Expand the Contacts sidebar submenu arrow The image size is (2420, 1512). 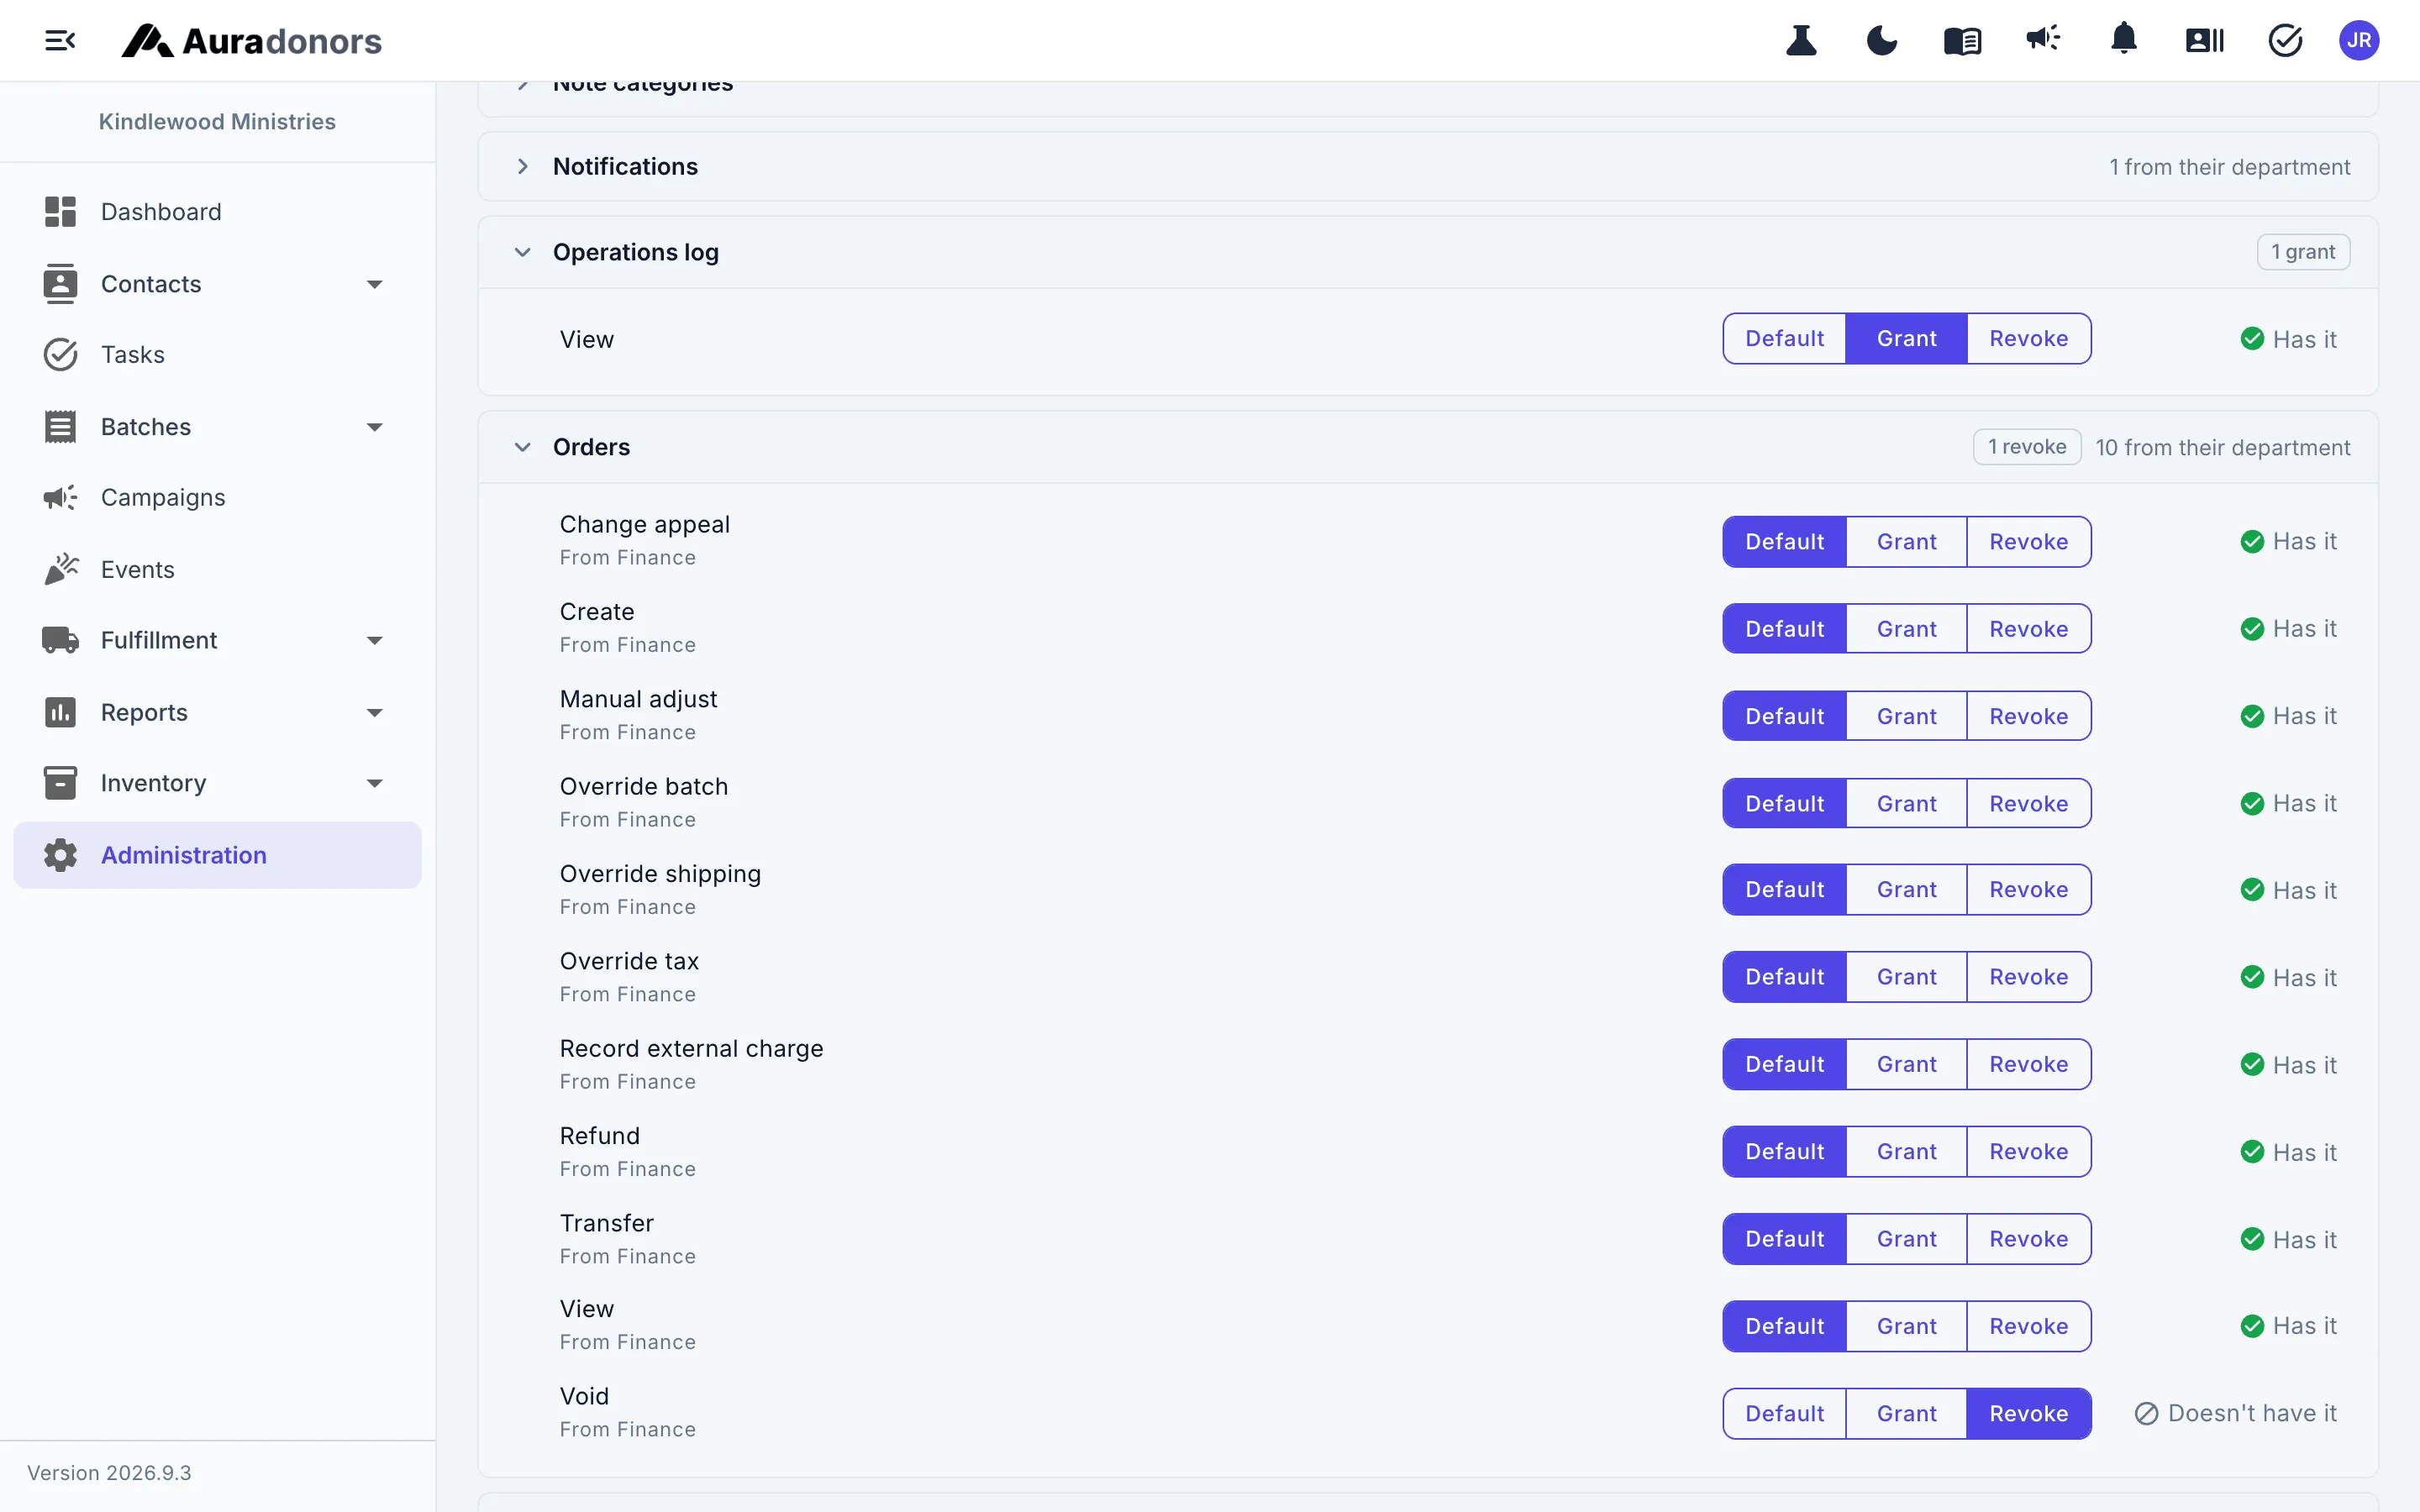click(x=375, y=285)
